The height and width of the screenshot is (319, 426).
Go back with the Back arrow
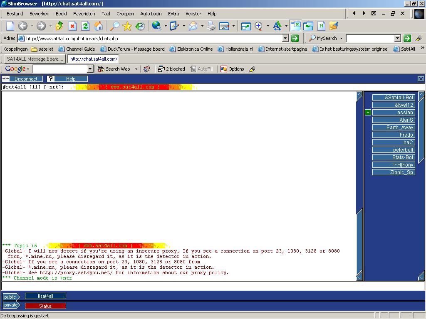[x=23, y=26]
